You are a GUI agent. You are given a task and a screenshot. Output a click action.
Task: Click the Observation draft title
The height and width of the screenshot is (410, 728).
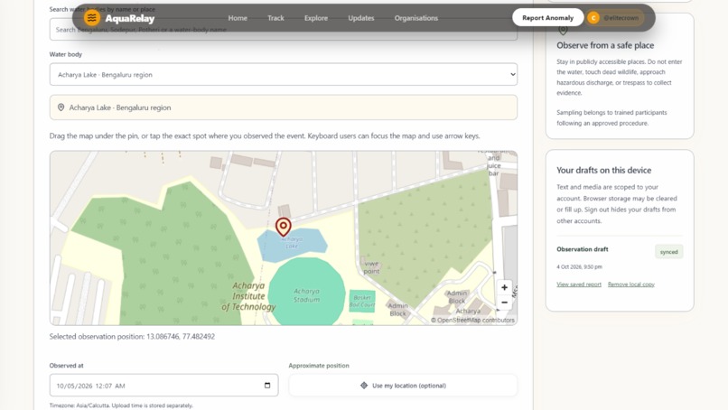(583, 249)
